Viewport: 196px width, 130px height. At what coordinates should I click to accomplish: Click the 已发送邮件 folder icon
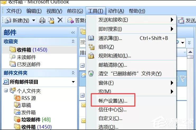13,64
